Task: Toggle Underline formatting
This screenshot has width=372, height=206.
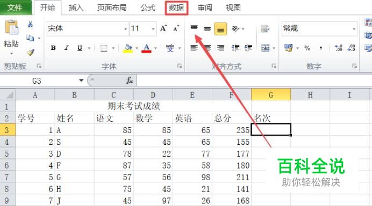Action: point(80,48)
